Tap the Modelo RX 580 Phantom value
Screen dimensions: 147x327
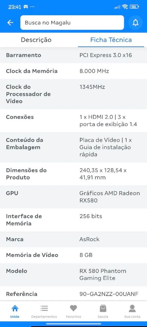[103, 275]
